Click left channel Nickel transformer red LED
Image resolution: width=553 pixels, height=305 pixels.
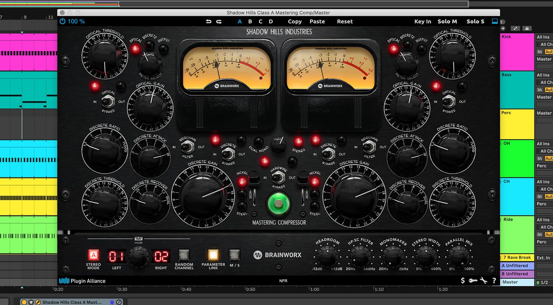[x=242, y=182]
